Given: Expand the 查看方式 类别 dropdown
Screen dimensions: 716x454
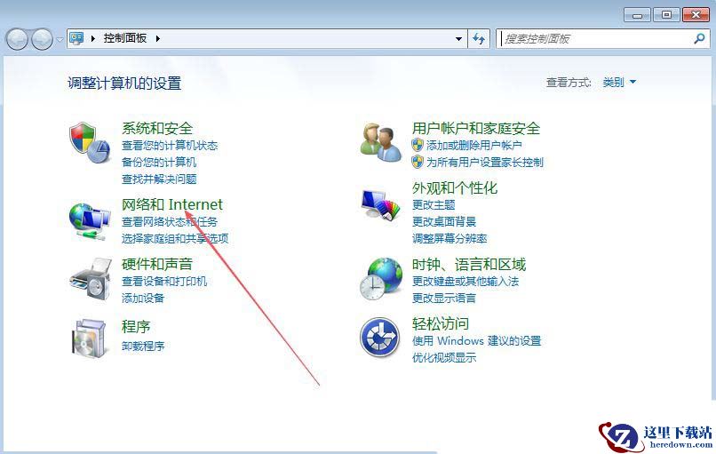Looking at the screenshot, I should [x=619, y=83].
